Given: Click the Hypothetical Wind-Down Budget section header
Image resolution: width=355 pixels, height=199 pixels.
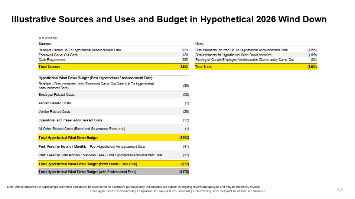Looking at the screenshot, I should click(96, 78).
